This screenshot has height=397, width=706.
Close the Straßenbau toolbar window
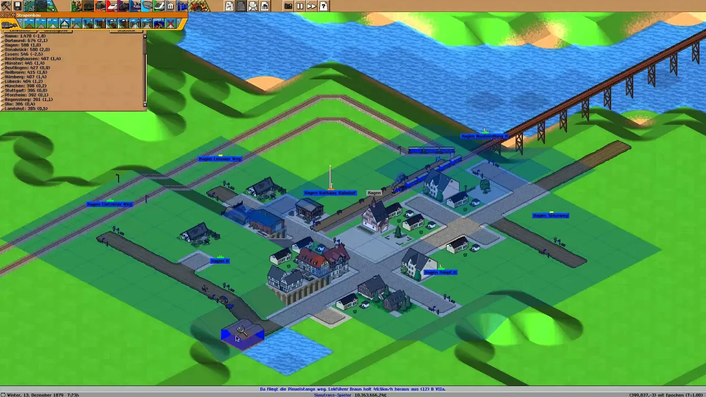(2, 15)
